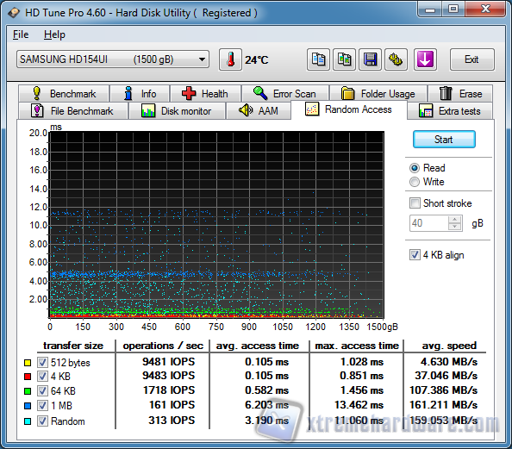This screenshot has width=512, height=449.
Task: Increase short stroke value with up arrow
Action: [x=454, y=220]
